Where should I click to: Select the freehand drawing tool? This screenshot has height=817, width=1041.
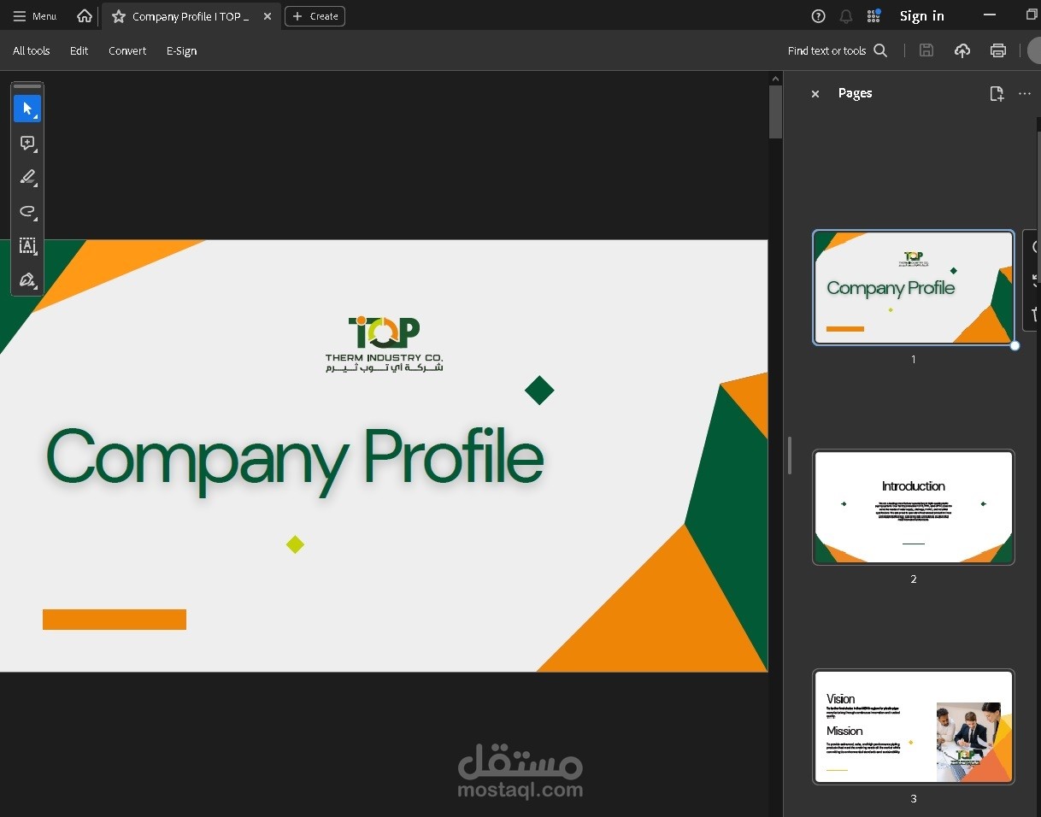27,212
